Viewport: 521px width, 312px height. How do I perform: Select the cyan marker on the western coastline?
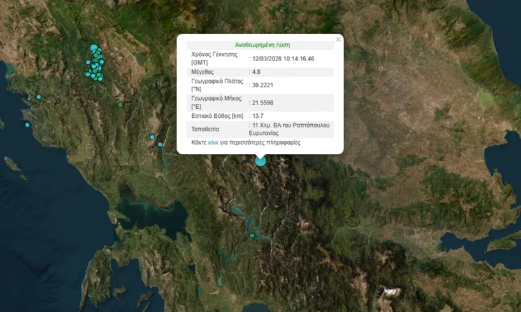click(x=39, y=97)
